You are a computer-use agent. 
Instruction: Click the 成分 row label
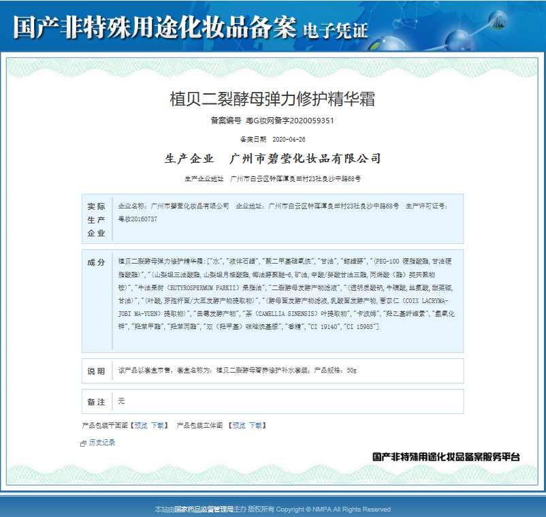pos(96,262)
